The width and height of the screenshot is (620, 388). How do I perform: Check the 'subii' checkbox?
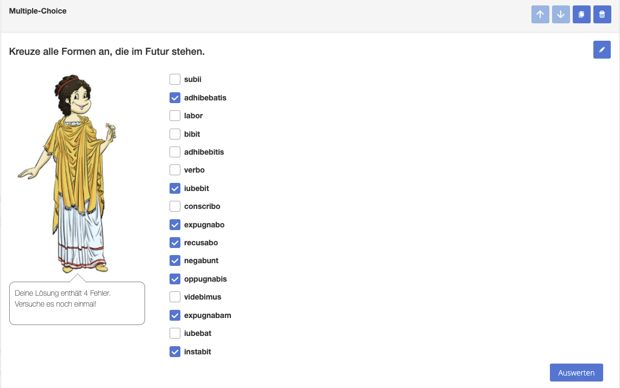(175, 79)
